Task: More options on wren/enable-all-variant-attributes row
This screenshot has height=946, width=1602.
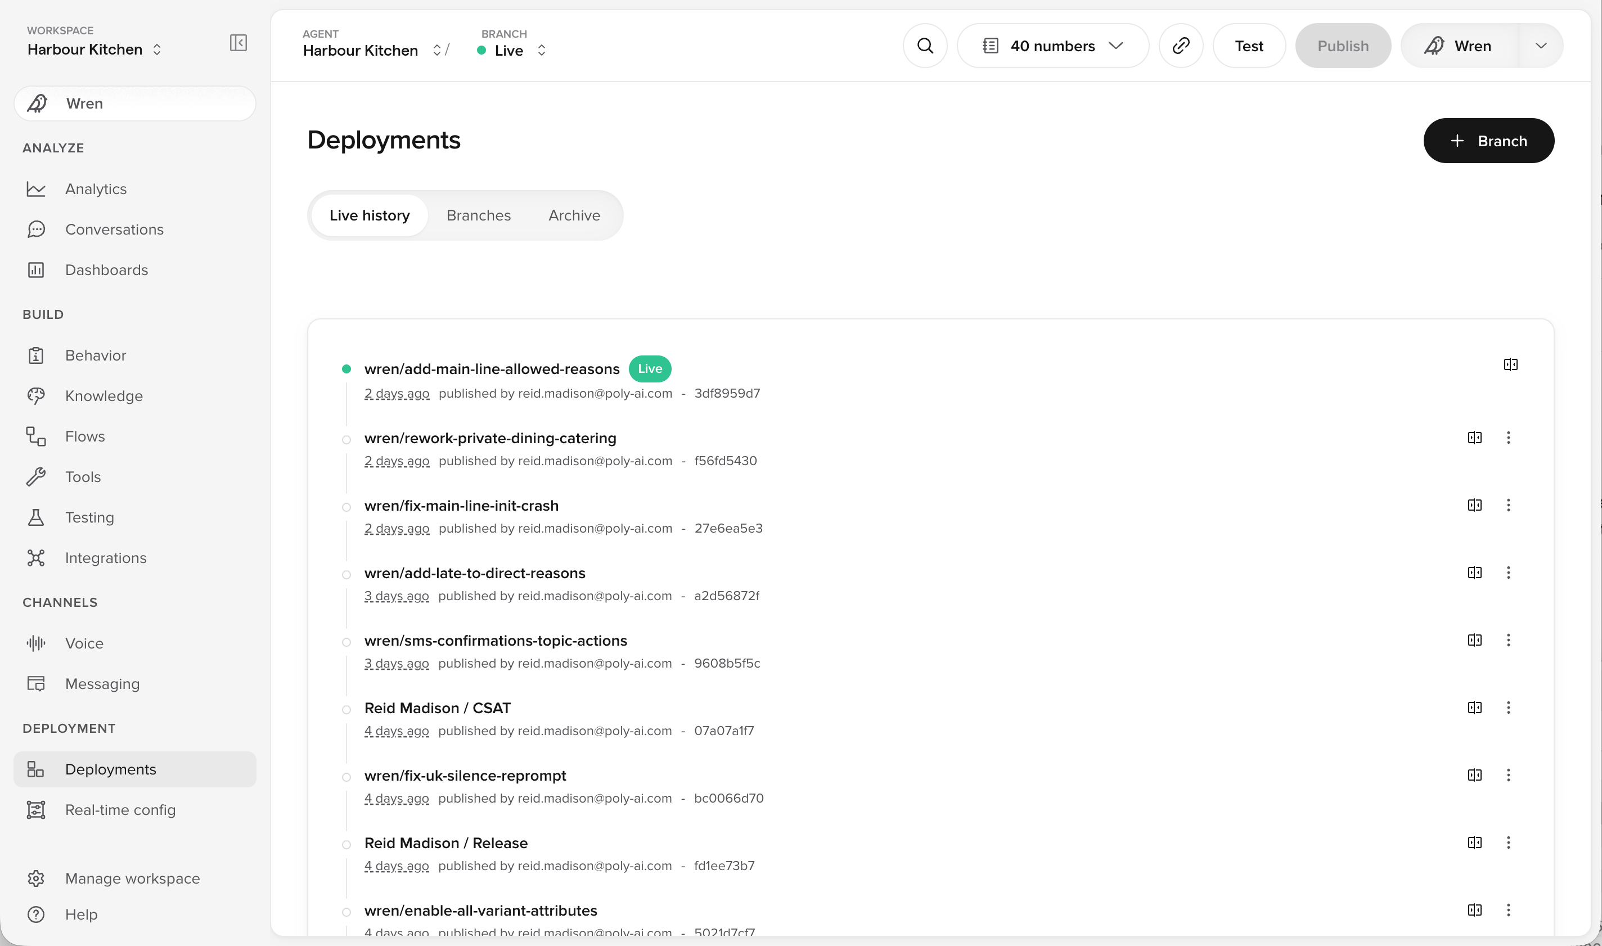Action: coord(1507,911)
